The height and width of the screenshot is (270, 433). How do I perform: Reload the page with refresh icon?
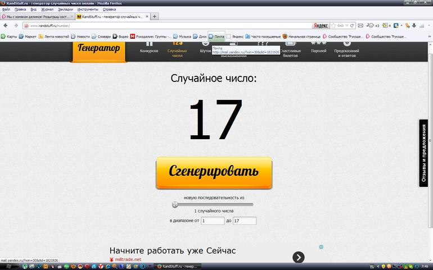[352, 26]
